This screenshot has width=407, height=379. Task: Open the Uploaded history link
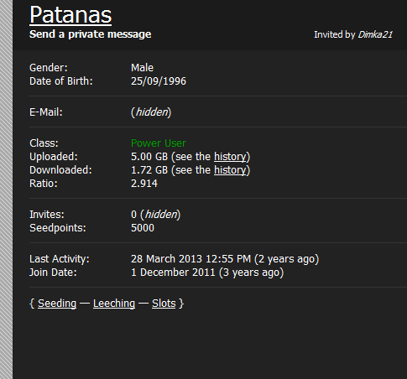point(230,157)
